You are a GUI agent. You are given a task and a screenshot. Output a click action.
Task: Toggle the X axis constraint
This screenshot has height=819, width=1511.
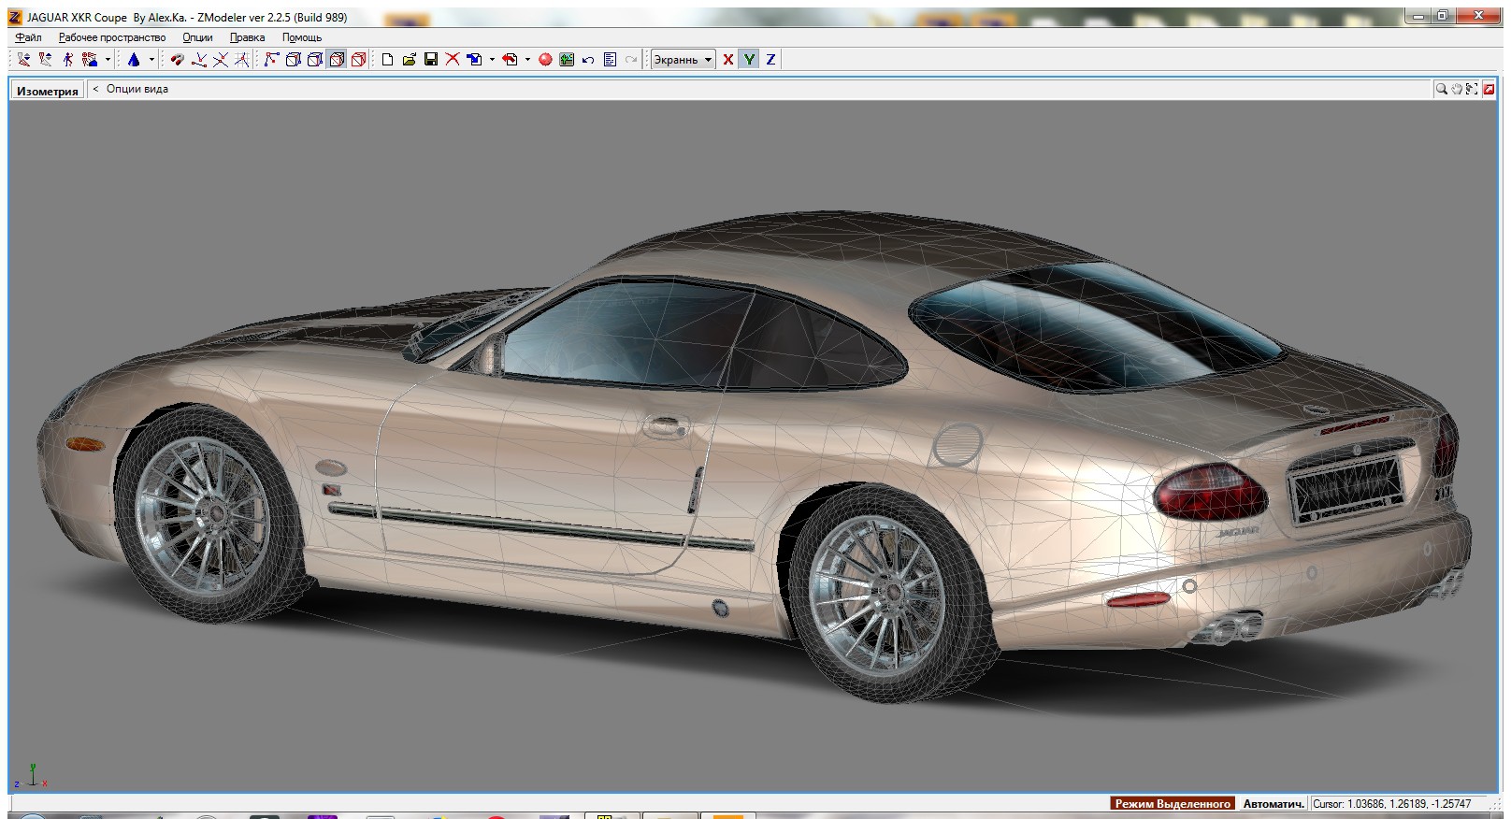click(727, 60)
